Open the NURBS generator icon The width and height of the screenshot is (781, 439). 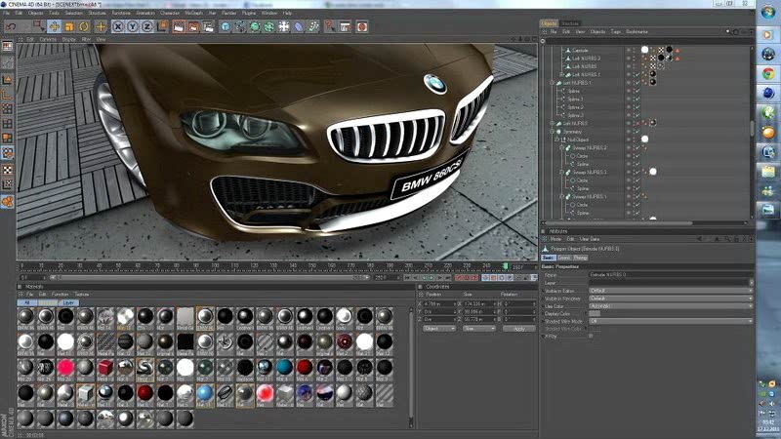(x=255, y=26)
